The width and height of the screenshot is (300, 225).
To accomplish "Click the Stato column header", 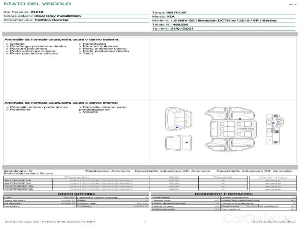I will (174, 177).
